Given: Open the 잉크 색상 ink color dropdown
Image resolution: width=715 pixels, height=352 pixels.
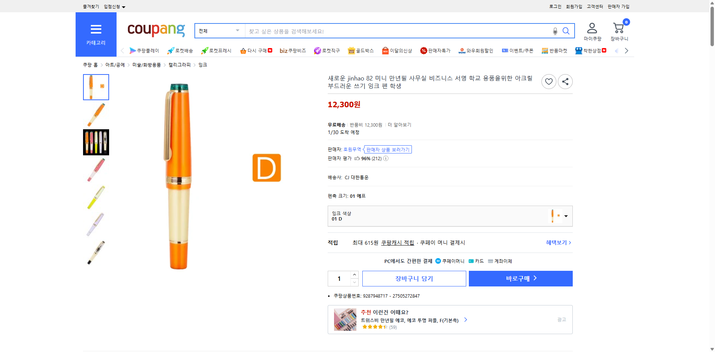Looking at the screenshot, I should [566, 216].
